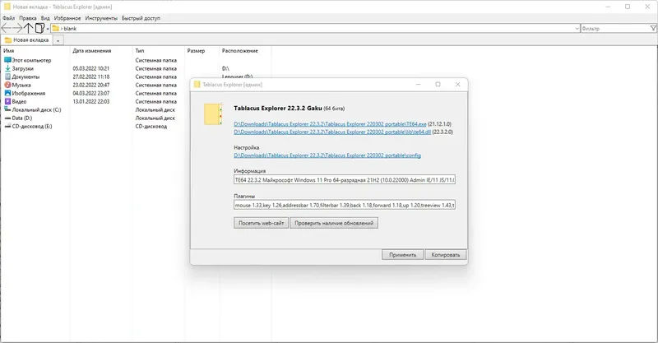This screenshot has height=343, width=658.
Task: Open the Файл menu
Action: (x=8, y=18)
